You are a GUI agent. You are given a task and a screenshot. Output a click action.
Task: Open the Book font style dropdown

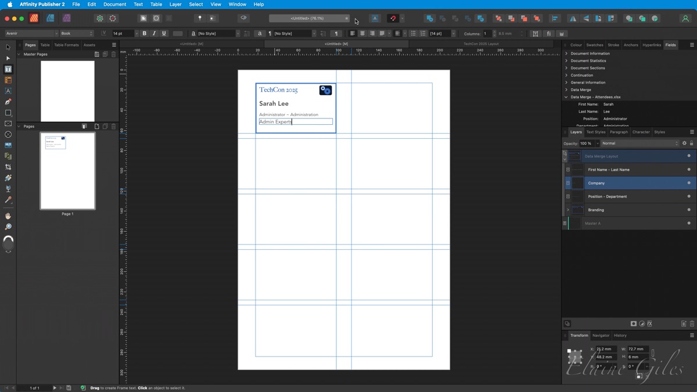[x=77, y=34]
